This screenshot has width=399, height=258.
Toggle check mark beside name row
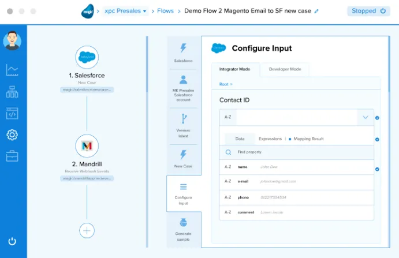377,169
